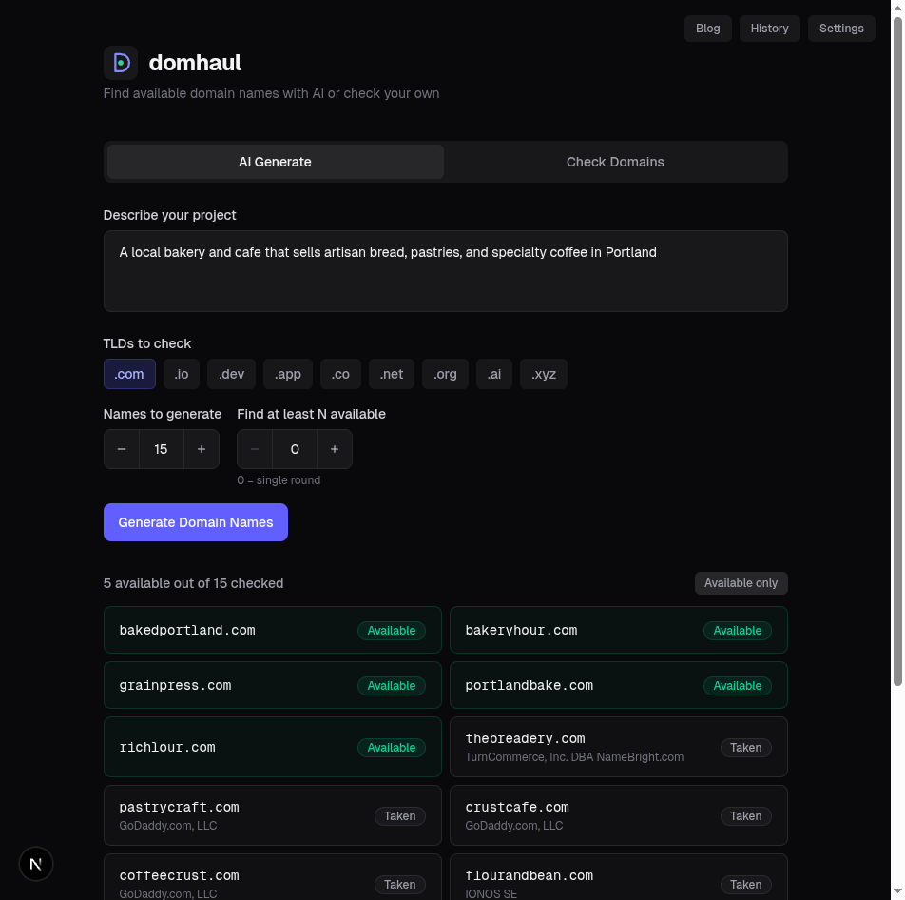Enable the Available only filter

(x=741, y=582)
